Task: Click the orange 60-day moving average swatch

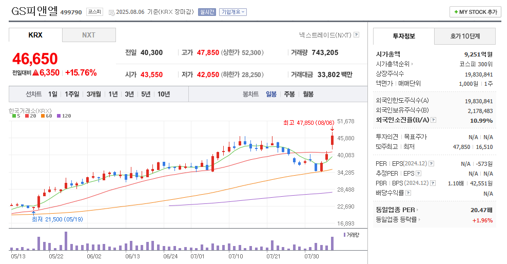Action: pos(43,116)
